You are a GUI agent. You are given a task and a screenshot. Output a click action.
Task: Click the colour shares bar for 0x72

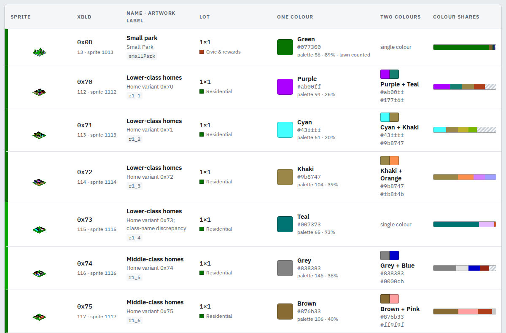point(465,177)
